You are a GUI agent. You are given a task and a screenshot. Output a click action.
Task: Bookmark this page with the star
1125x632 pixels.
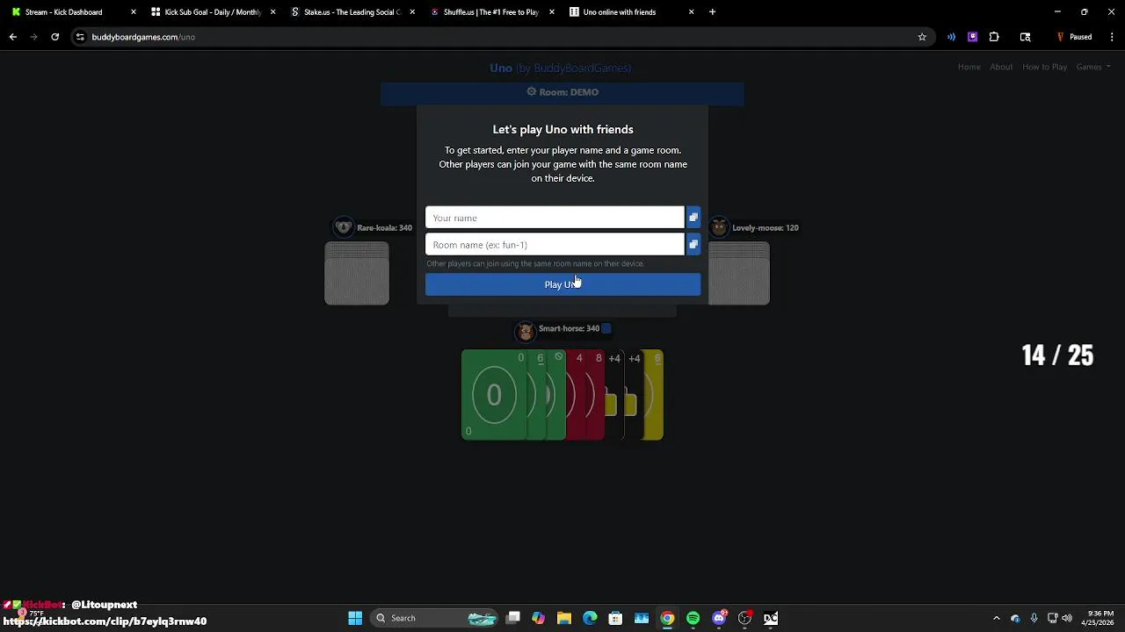[922, 37]
